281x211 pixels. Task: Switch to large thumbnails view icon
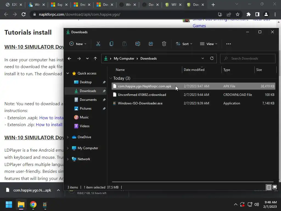pyautogui.click(x=275, y=187)
